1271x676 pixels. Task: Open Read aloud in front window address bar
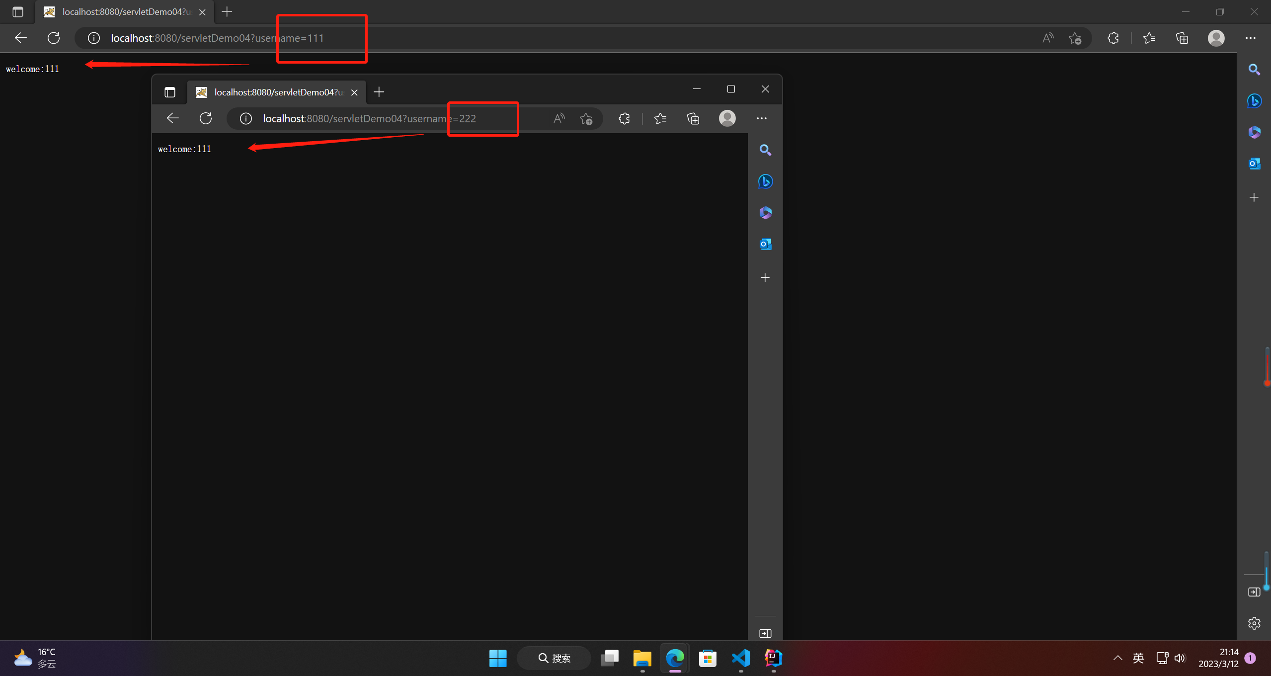tap(559, 118)
